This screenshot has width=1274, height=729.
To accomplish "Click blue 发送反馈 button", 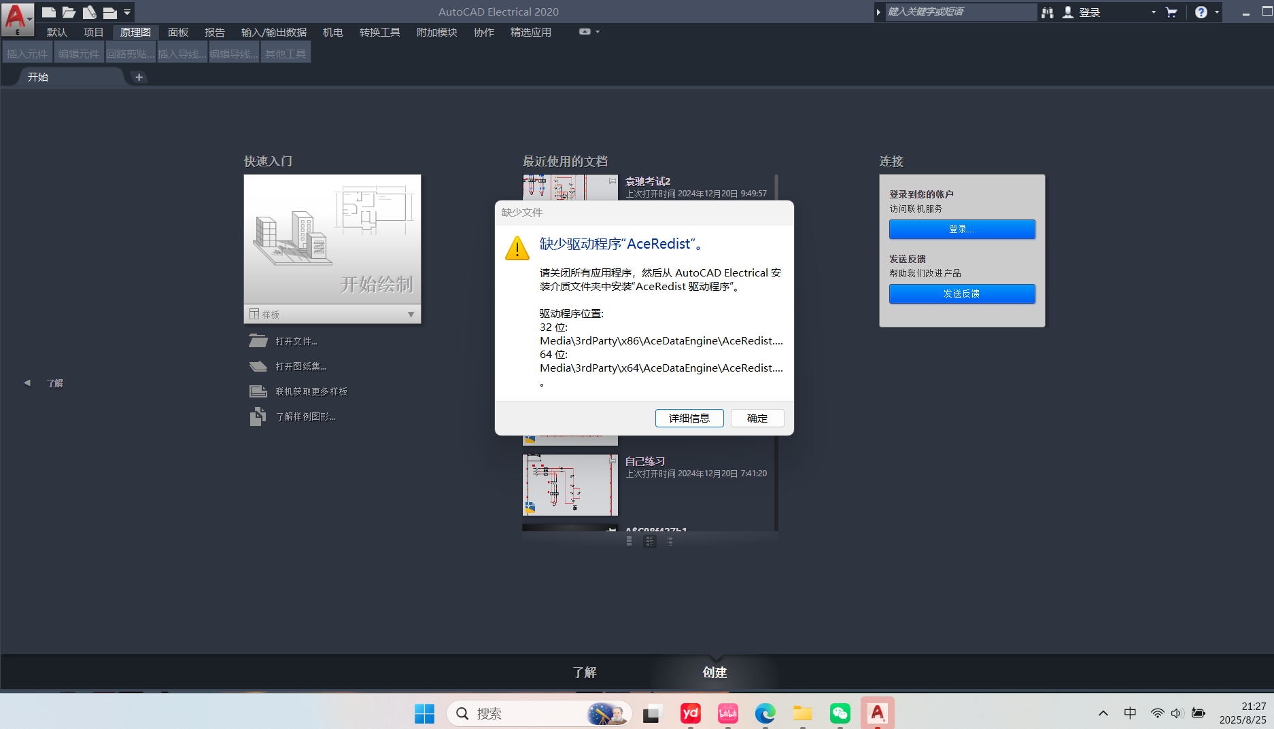I will tap(962, 294).
